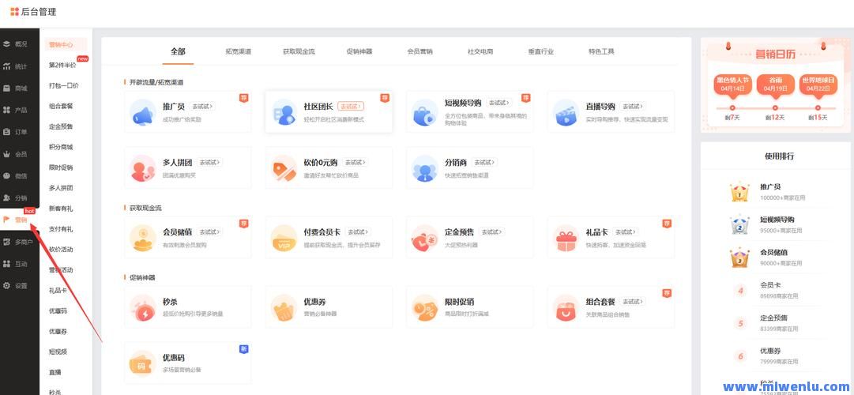854x395 pixels.
Task: Click 去试试 button next to 多人拼团
Action: 209,163
